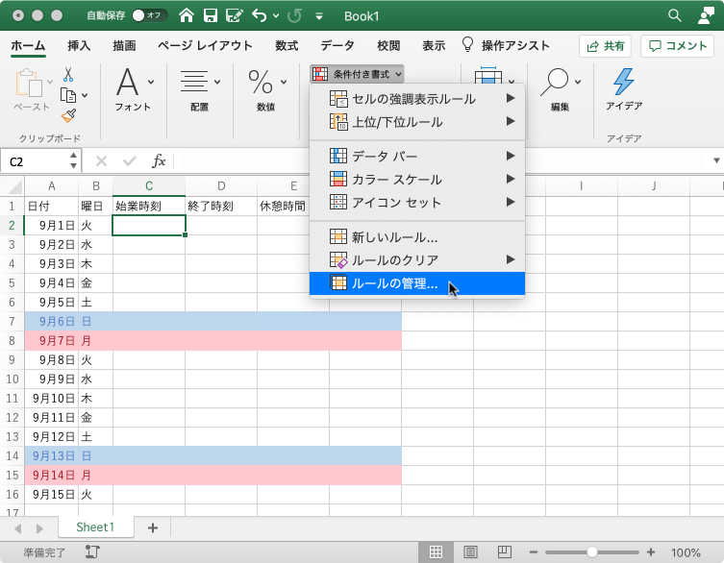This screenshot has height=563, width=724.
Task: Click the user account icon
Action: click(x=706, y=15)
